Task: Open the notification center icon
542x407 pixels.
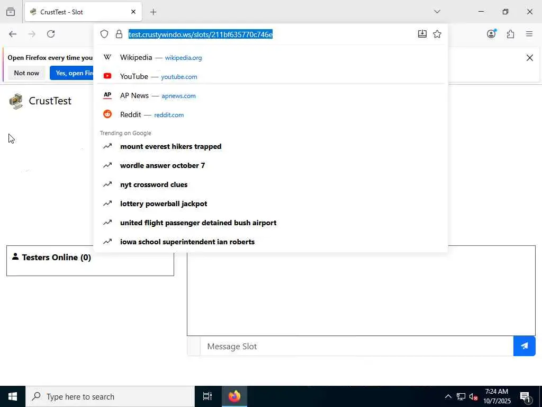Action: [x=525, y=397]
